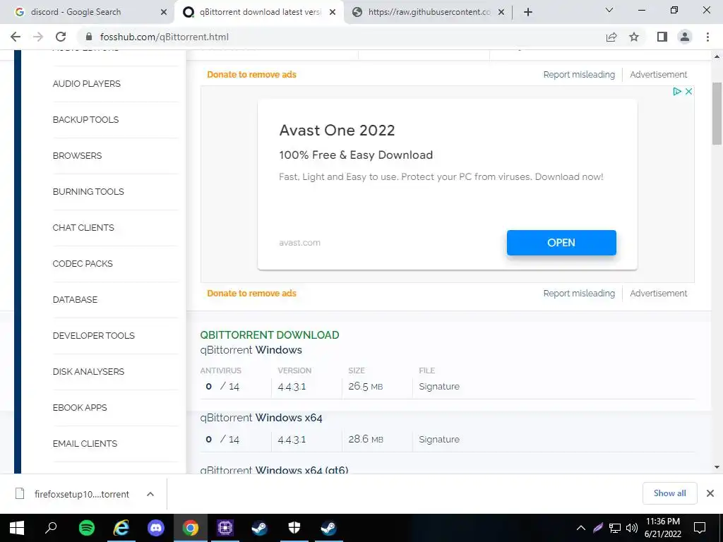Download qBittorrent Windows x64 installer
The image size is (723, 542).
click(261, 418)
